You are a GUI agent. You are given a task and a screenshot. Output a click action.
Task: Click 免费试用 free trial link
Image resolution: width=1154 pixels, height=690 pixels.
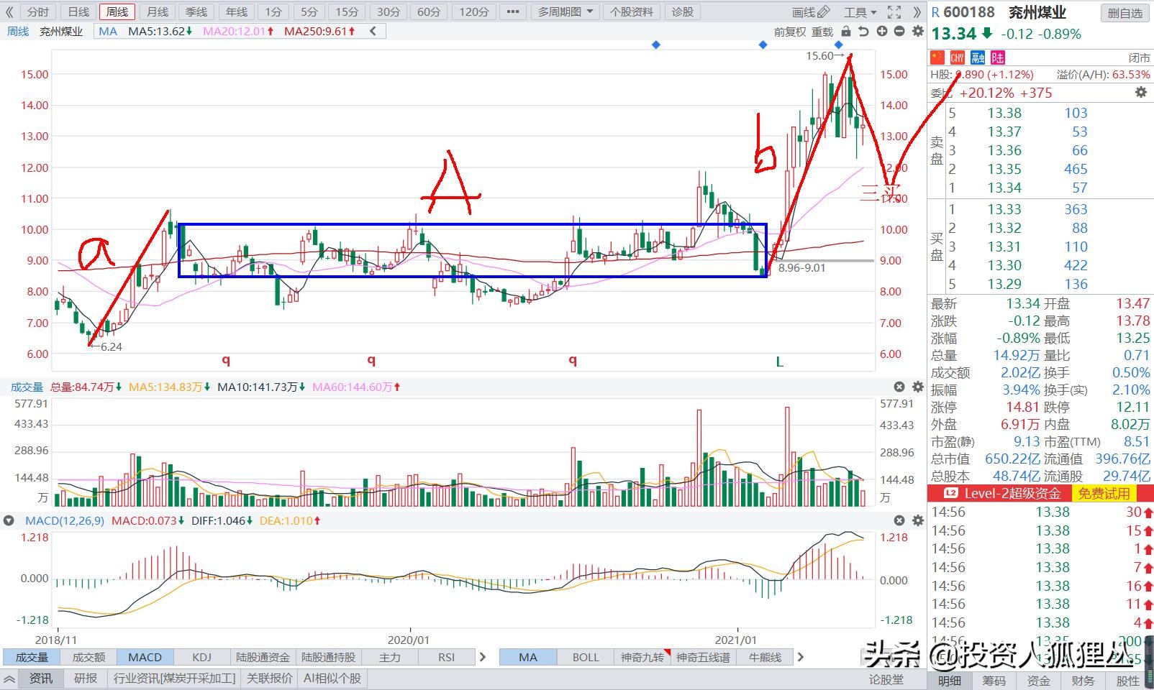click(x=1104, y=493)
